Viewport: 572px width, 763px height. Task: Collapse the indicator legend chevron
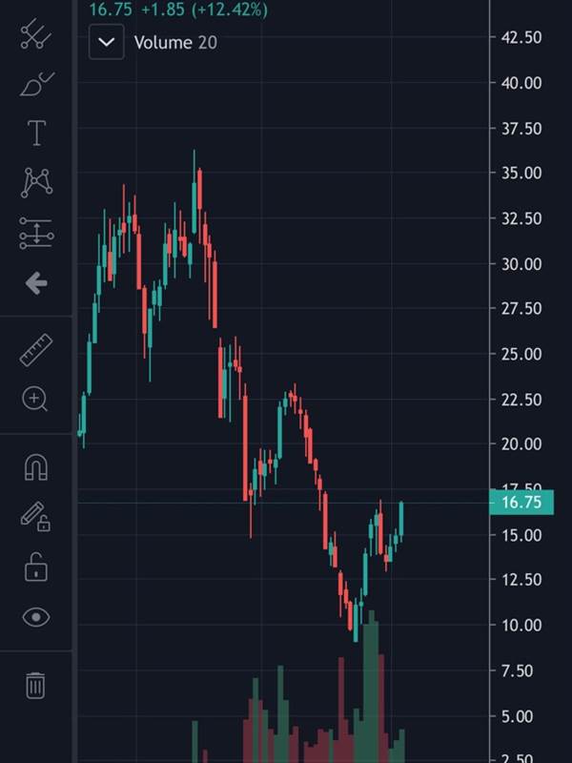(x=107, y=42)
